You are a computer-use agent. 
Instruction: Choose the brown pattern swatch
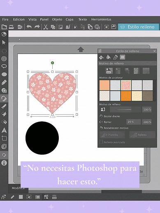pyautogui.click(x=148, y=96)
